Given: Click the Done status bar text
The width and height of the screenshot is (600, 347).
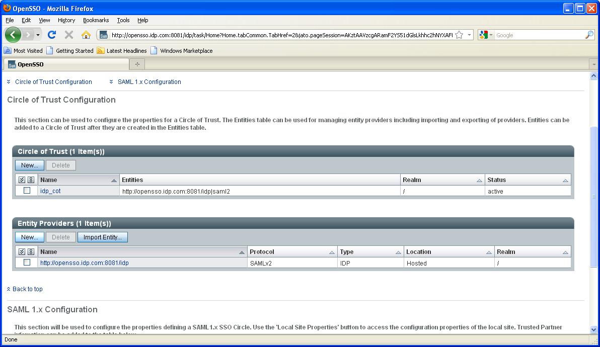Looking at the screenshot, I should pyautogui.click(x=11, y=339).
